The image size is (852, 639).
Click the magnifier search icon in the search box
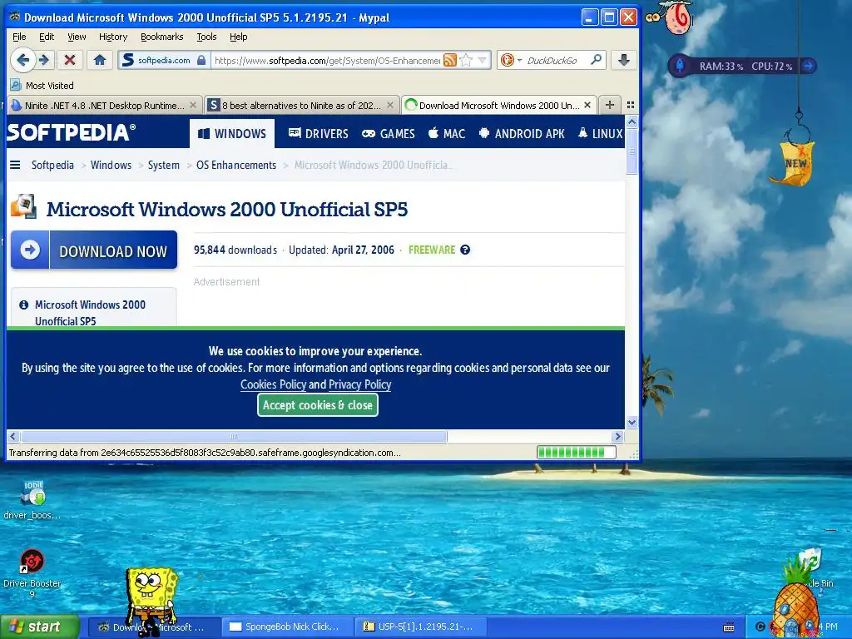[x=596, y=60]
